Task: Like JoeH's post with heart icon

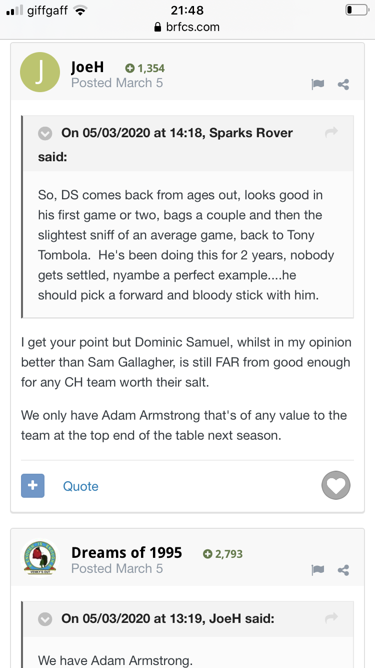Action: click(x=335, y=485)
